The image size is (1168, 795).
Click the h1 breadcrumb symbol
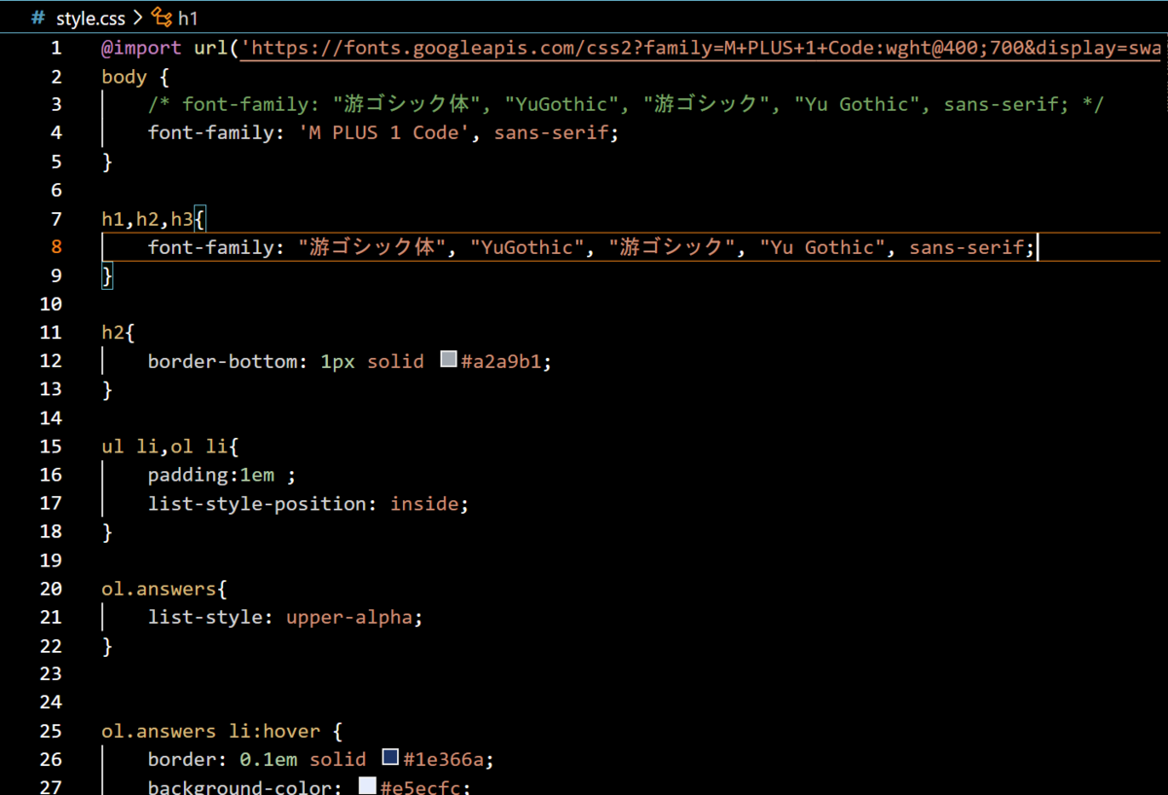pyautogui.click(x=188, y=18)
